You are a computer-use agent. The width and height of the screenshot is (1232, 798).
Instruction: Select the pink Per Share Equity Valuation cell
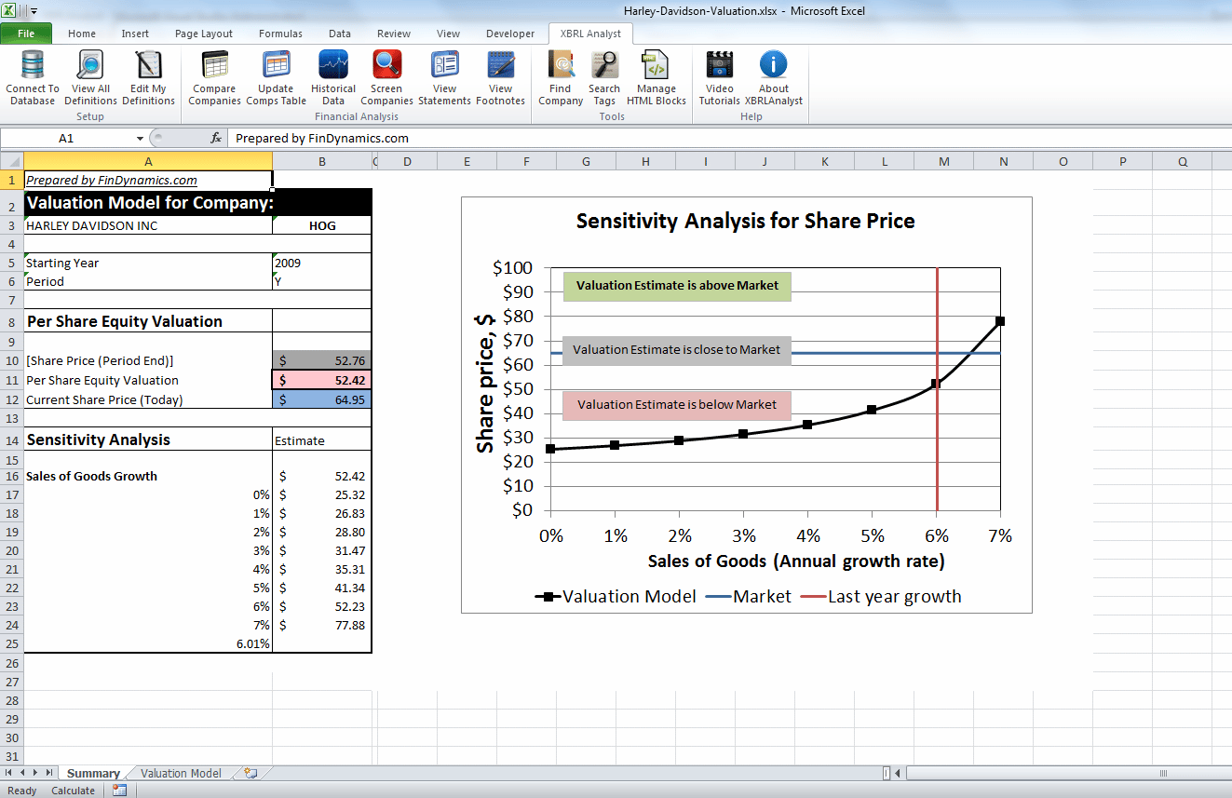click(321, 380)
